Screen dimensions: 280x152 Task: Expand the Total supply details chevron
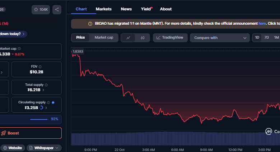(x=43, y=90)
